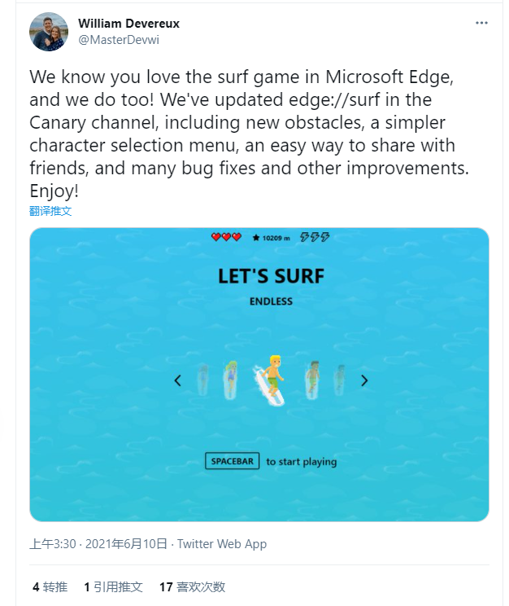This screenshot has width=509, height=606.
Task: Choose the faded far-right surfer character
Action: click(x=339, y=380)
